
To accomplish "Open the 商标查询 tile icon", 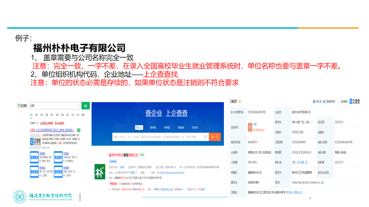I will point(34,172).
